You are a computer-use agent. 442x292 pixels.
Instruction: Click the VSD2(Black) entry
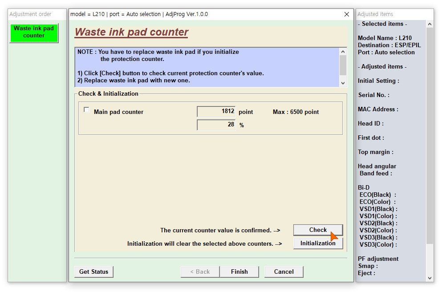[378, 223]
